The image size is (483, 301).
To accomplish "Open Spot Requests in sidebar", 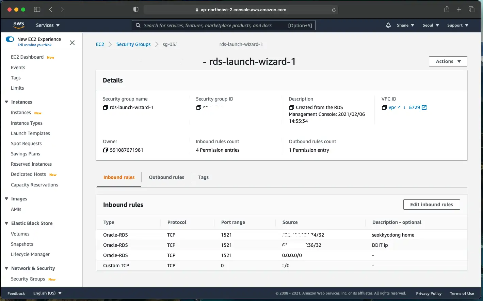I will 26,144.
